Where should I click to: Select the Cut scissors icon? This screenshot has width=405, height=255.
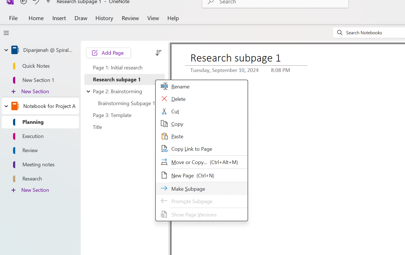coord(164,111)
